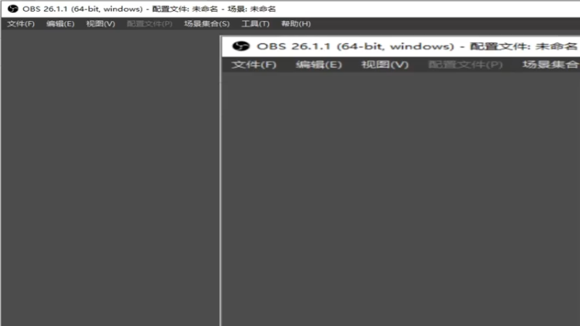This screenshot has height=326, width=580.
Task: Open the cut-off 场景集合 menu in the inner preview
Action: tap(550, 64)
